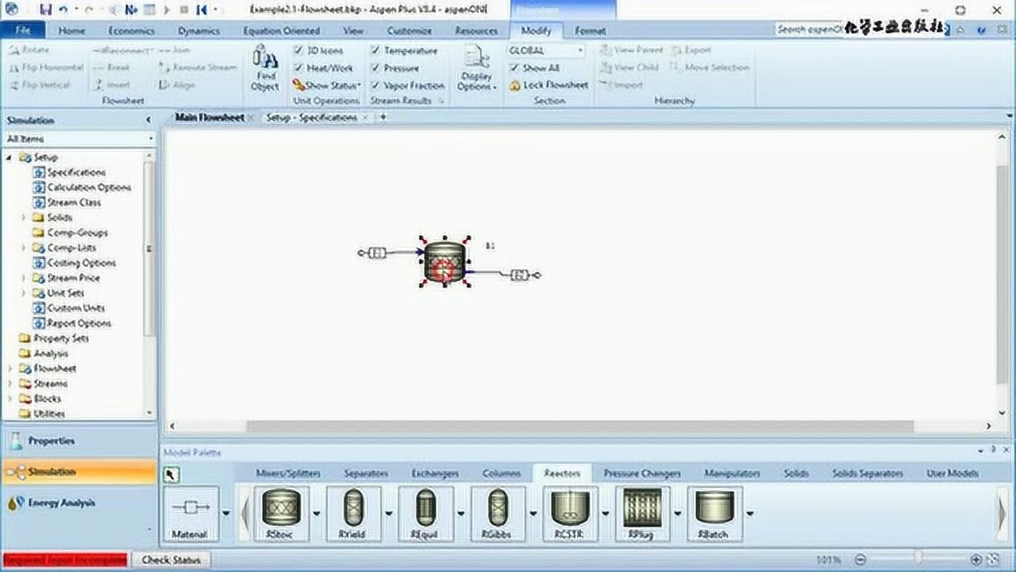Expand the Blocks folder in the tree
This screenshot has width=1016, height=572.
tap(10, 399)
